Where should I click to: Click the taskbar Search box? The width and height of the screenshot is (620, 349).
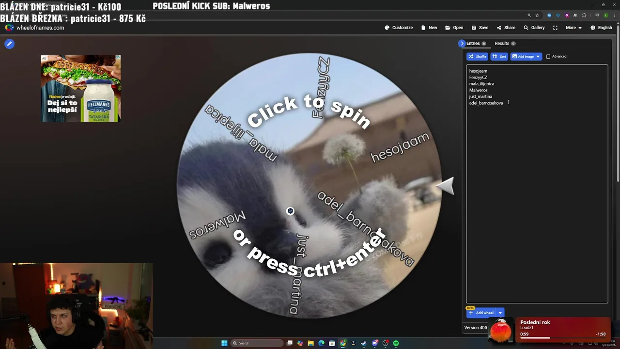[257, 343]
